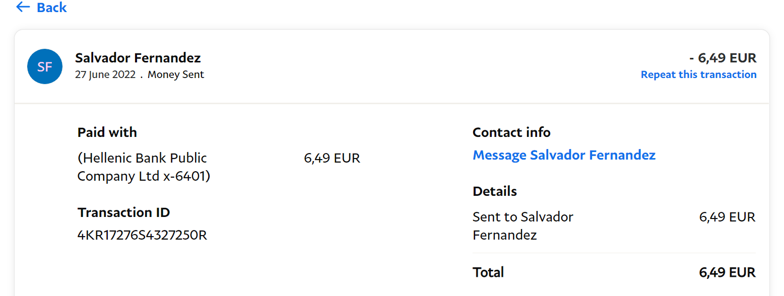Click the Details heading
784x296 pixels.
(494, 191)
